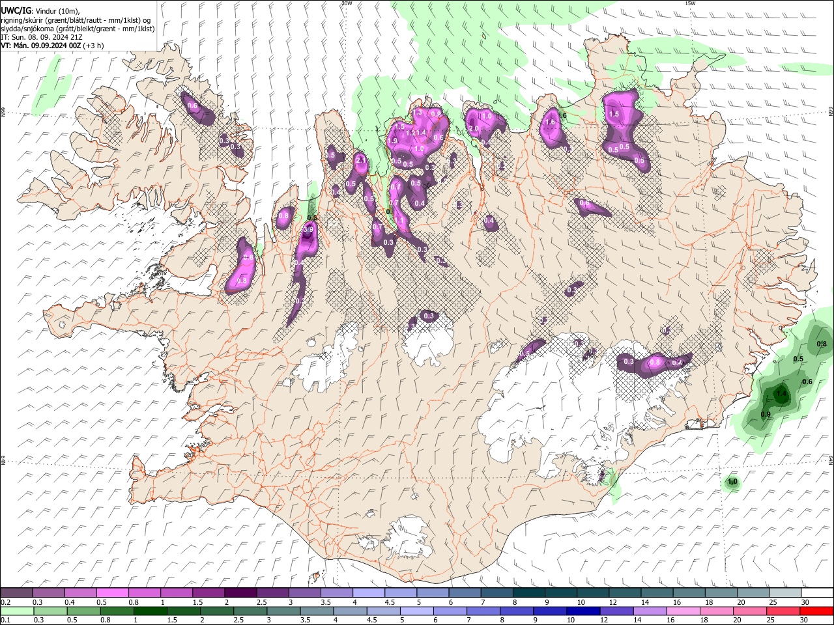Image resolution: width=834 pixels, height=625 pixels.
Task: Pick rain legend swatch between 2.5 and 3
Action: [250, 611]
